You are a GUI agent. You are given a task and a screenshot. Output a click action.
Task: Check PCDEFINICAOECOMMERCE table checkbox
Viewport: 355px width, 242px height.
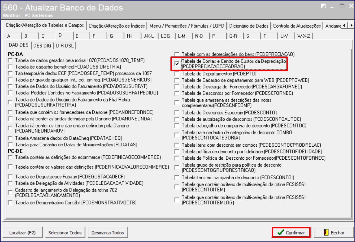(x=10, y=157)
